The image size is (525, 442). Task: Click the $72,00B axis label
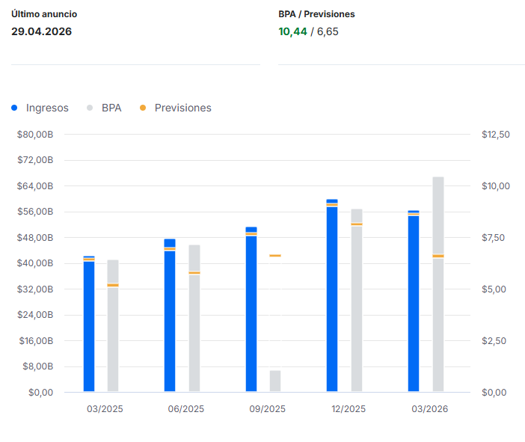point(35,160)
